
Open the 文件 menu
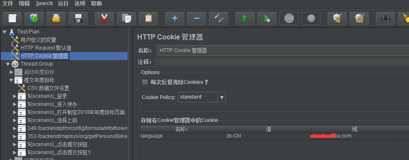8,4
